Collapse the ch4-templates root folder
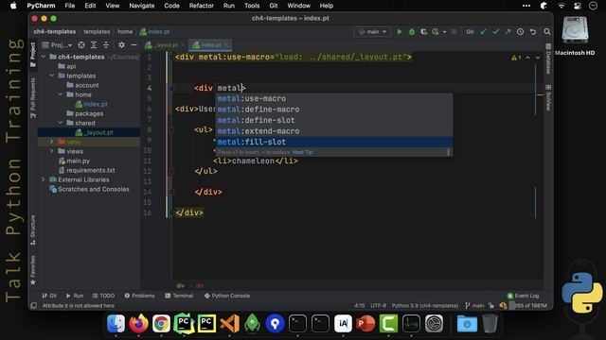The width and height of the screenshot is (606, 340). tap(44, 57)
